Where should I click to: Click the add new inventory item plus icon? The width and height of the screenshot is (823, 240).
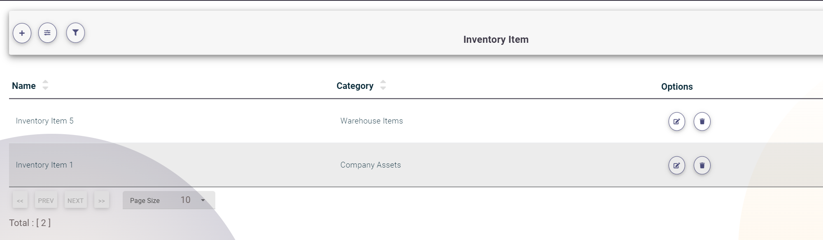(22, 33)
